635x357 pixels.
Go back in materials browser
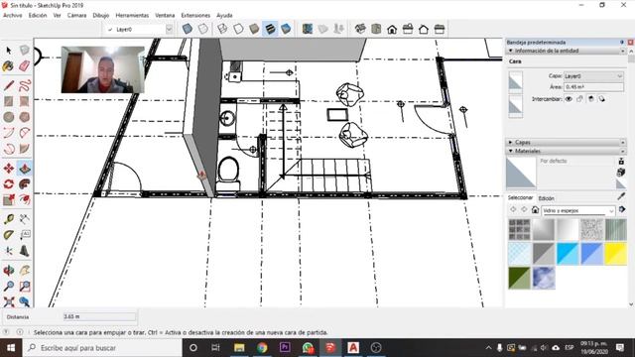(513, 209)
